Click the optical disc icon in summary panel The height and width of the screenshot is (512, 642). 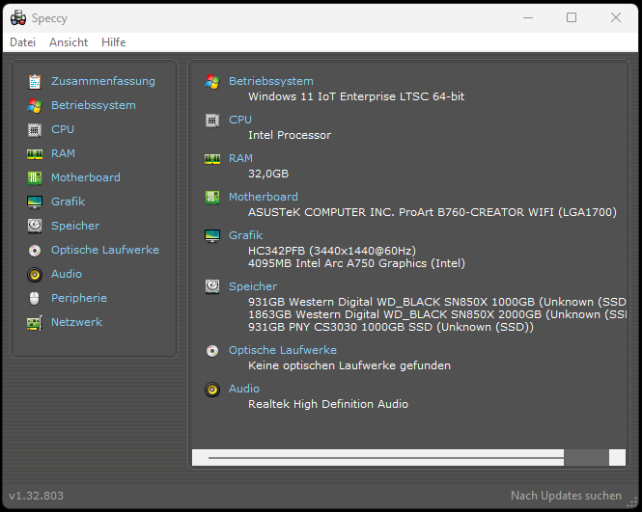click(x=212, y=351)
